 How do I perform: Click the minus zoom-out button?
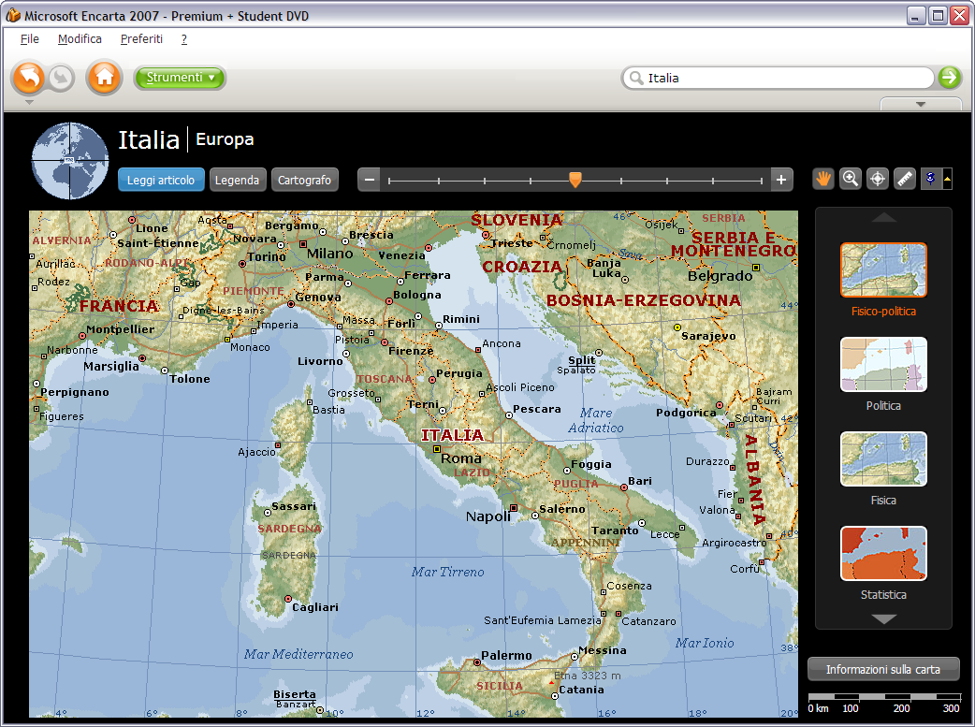click(370, 180)
